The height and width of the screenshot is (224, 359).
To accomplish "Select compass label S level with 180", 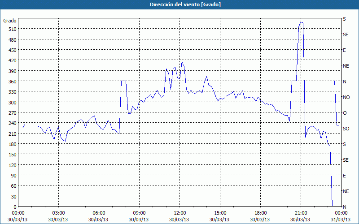I will (x=344, y=144).
